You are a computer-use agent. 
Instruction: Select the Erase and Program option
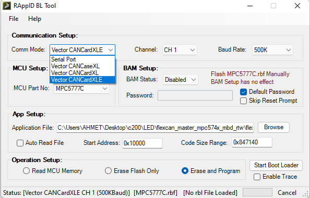[x=185, y=171]
